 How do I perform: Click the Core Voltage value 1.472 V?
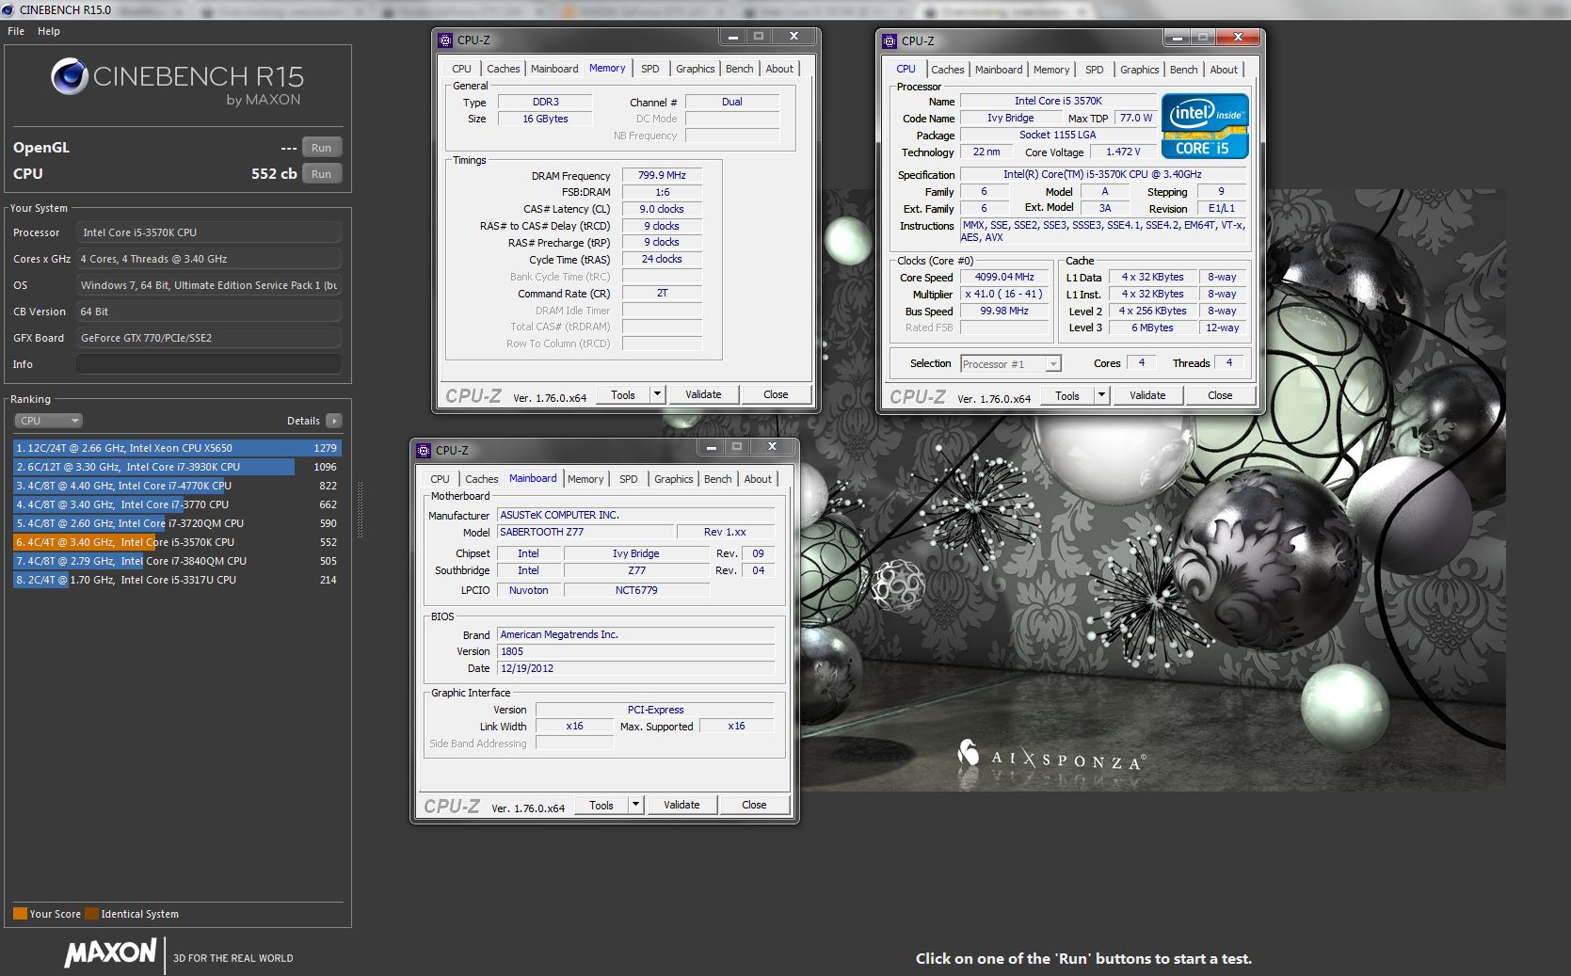pos(1123,152)
